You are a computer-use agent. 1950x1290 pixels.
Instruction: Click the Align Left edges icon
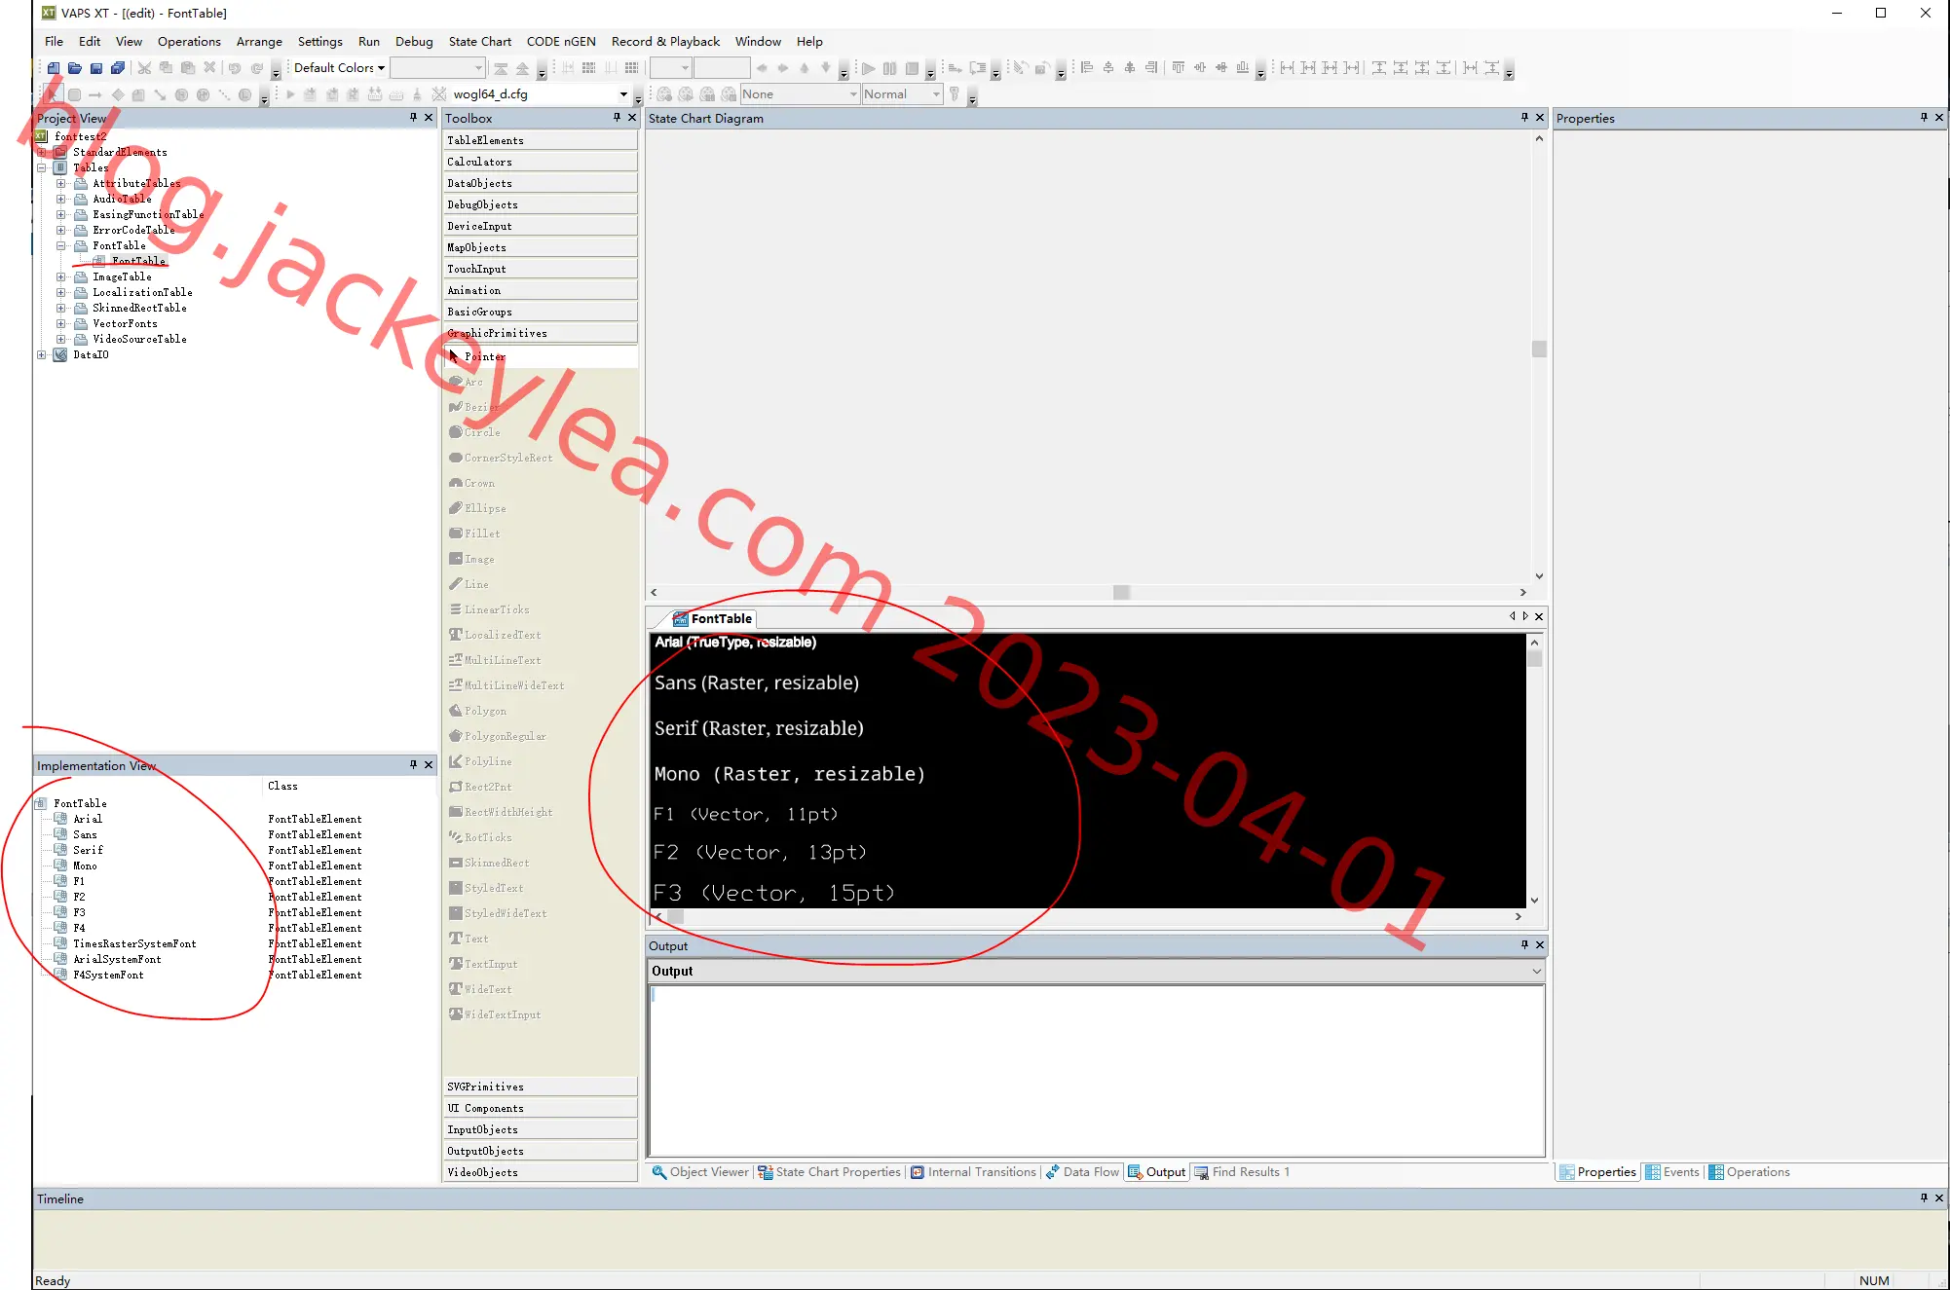pyautogui.click(x=1087, y=68)
